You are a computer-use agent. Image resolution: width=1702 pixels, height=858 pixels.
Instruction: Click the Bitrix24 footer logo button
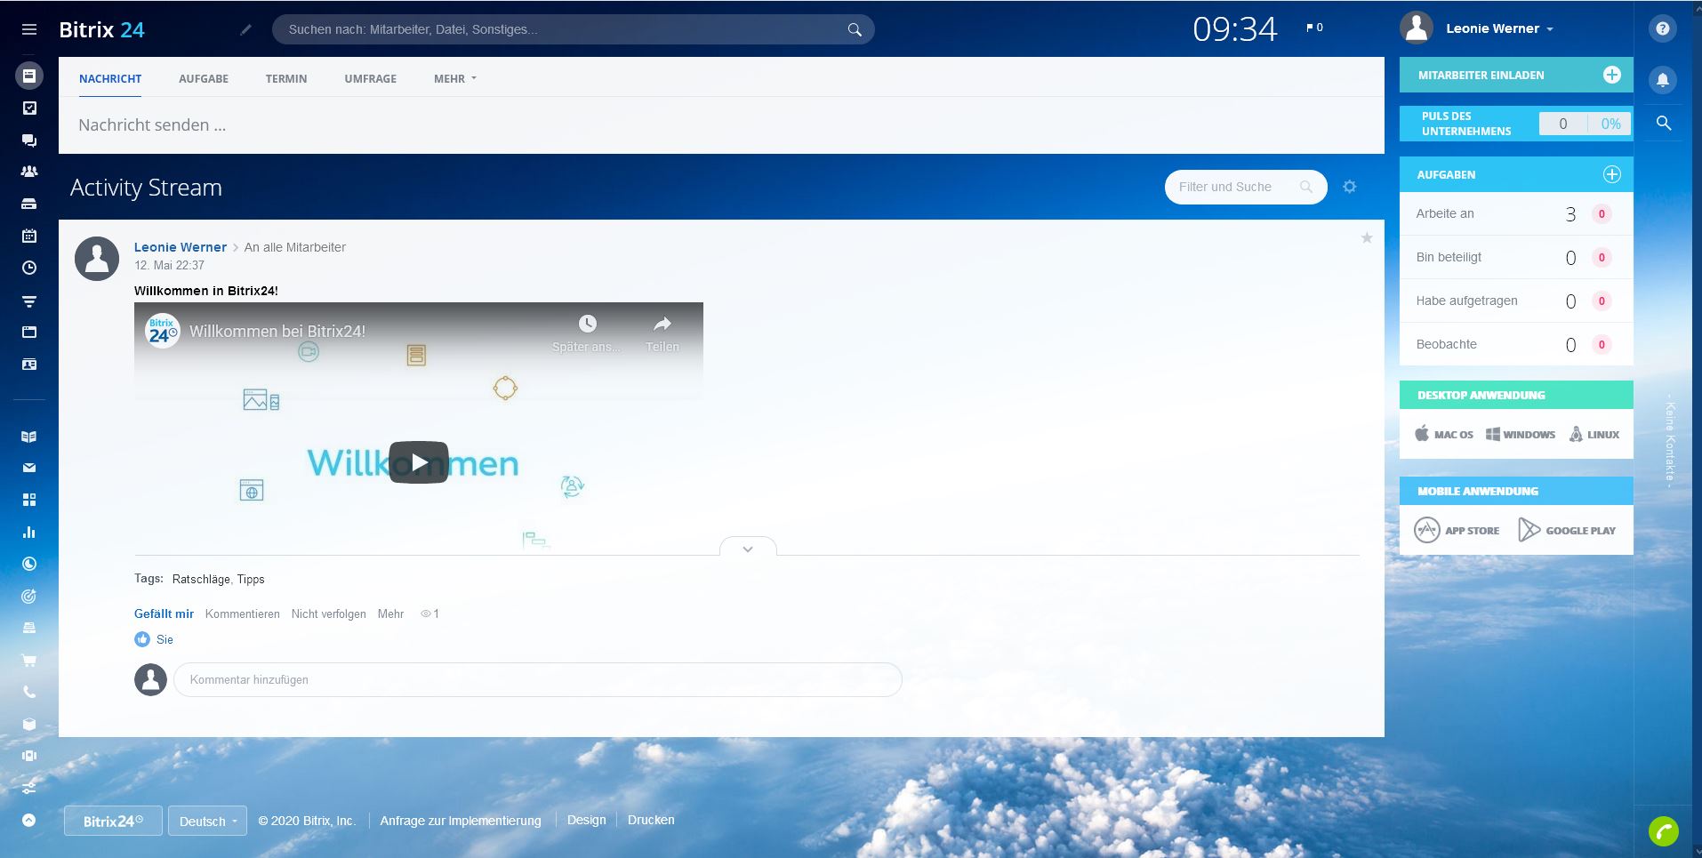tap(113, 821)
